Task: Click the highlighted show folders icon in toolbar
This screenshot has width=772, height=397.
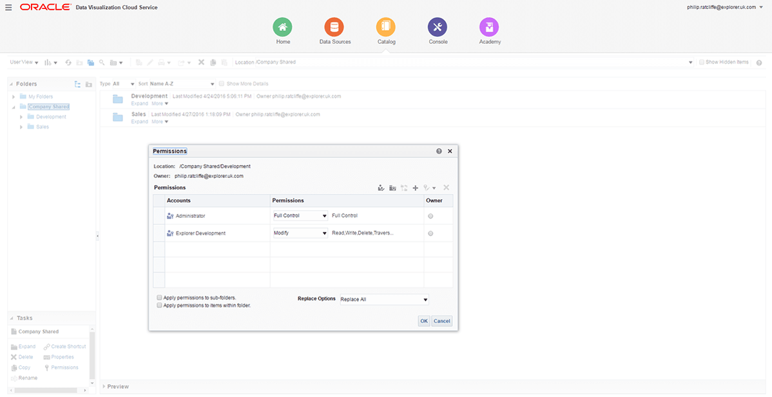Action: tap(91, 63)
